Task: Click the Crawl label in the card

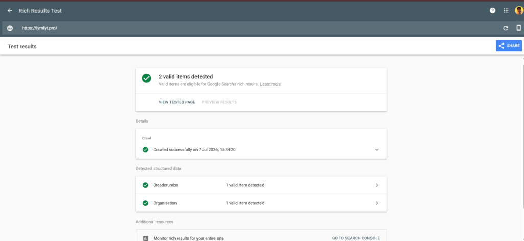Action: (147, 138)
